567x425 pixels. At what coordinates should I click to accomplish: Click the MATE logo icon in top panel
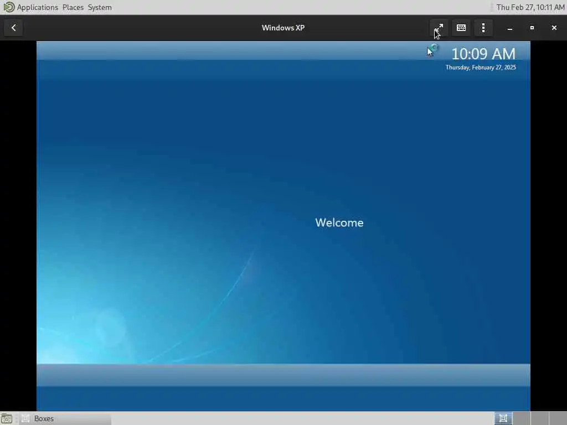(8, 7)
